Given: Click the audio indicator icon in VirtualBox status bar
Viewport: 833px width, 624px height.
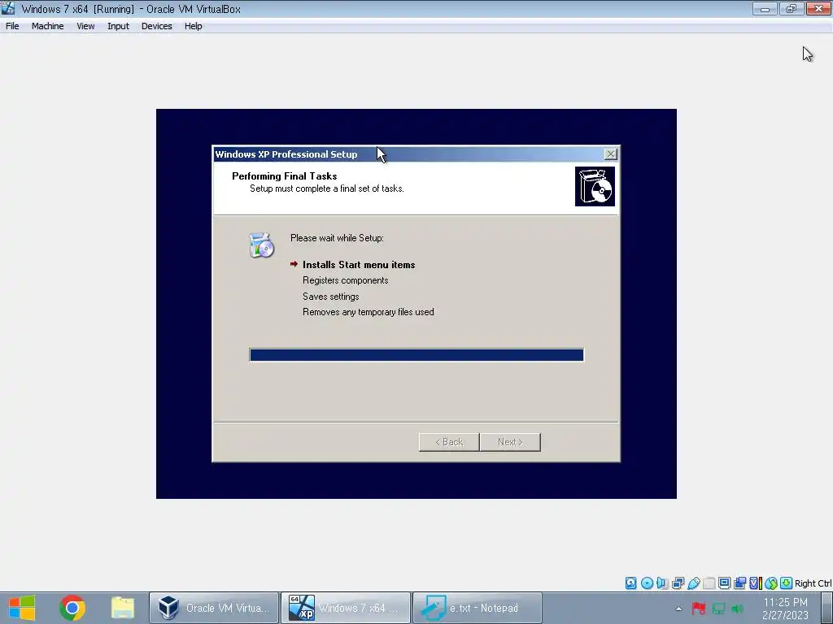Looking at the screenshot, I should click(x=662, y=583).
